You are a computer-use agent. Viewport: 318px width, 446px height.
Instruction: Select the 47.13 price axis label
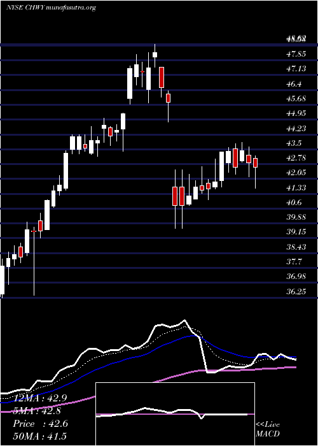pos(296,69)
